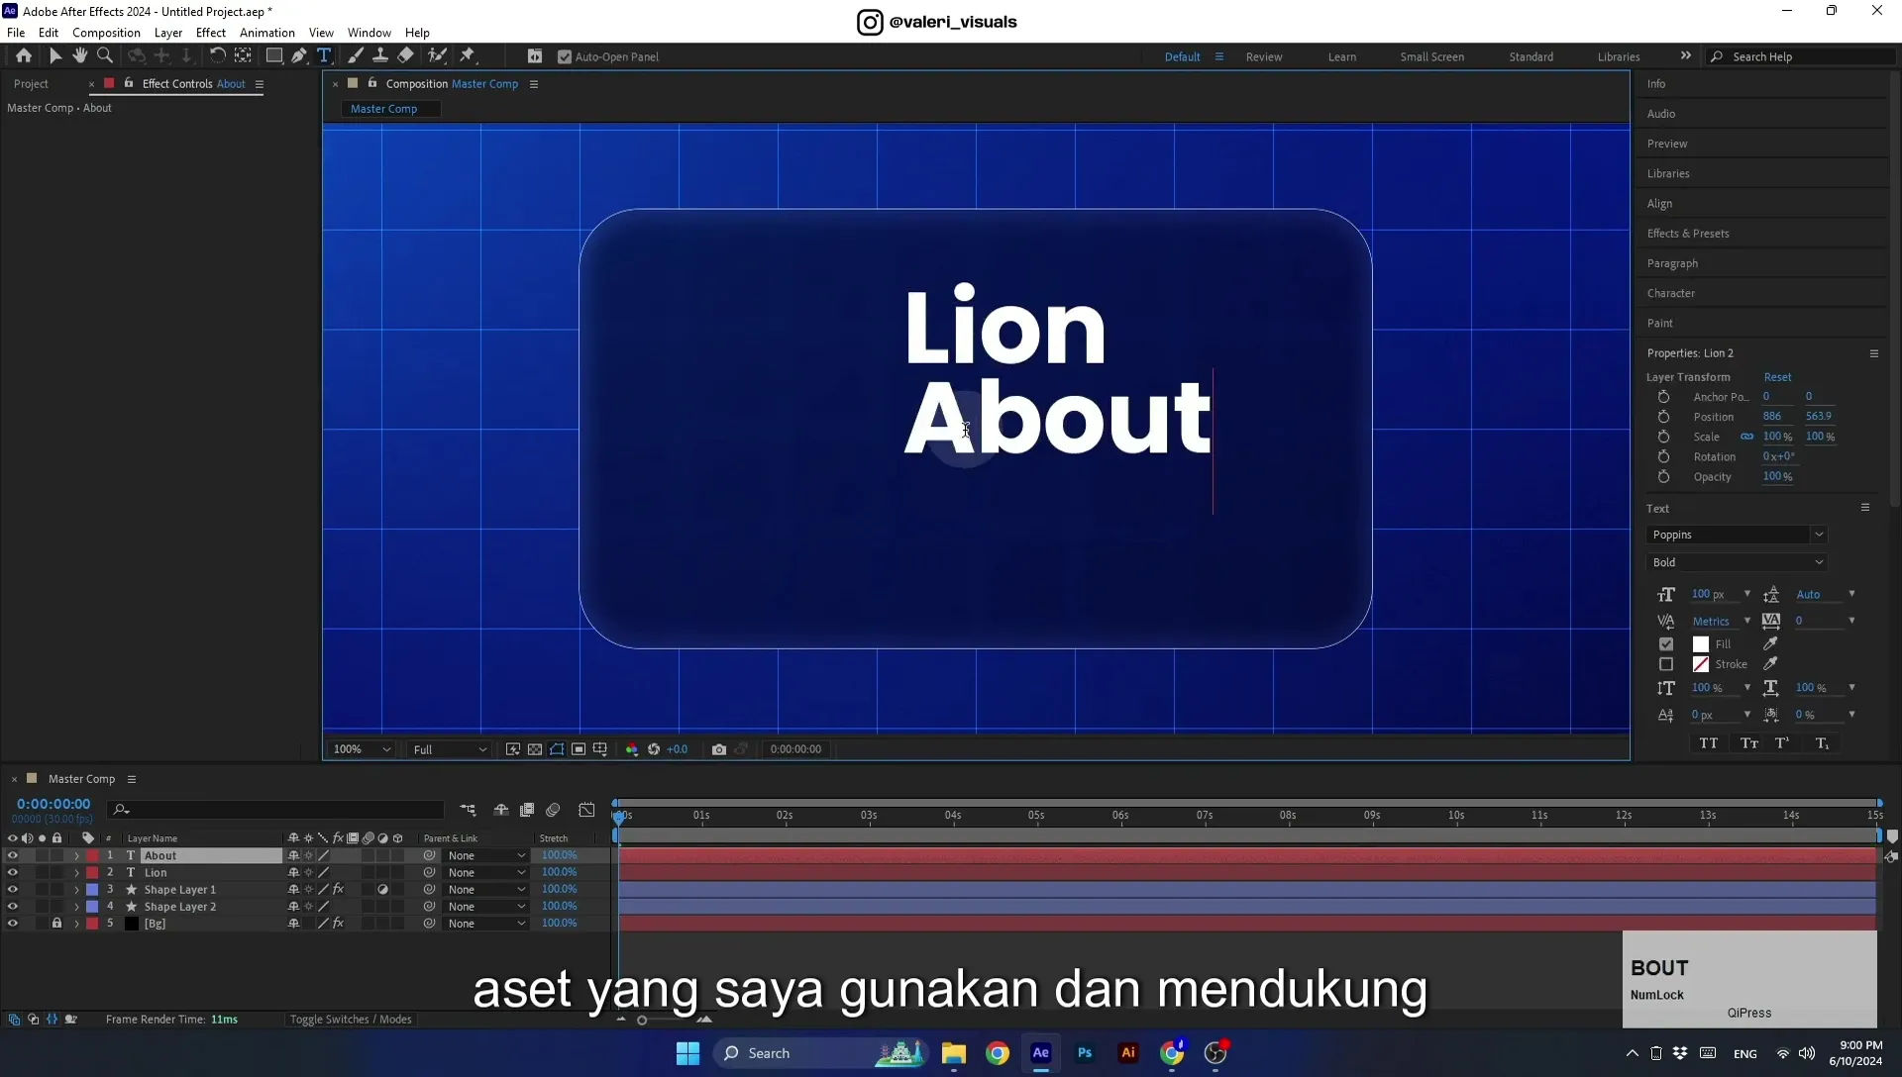Open the All Caps text style button
The height and width of the screenshot is (1077, 1902).
click(1709, 743)
